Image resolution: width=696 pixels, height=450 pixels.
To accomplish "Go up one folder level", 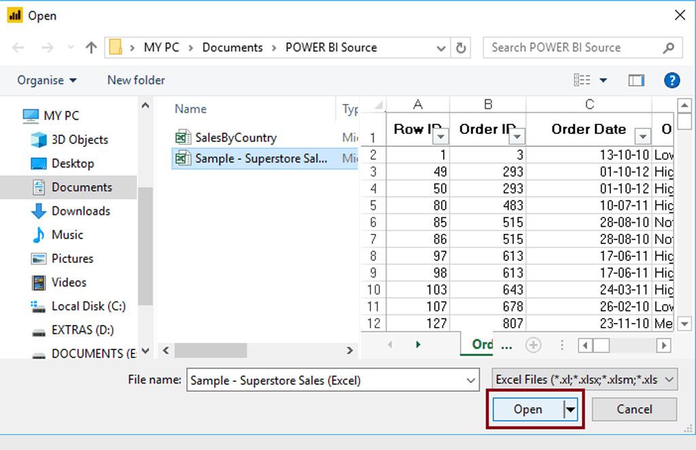I will pos(91,48).
